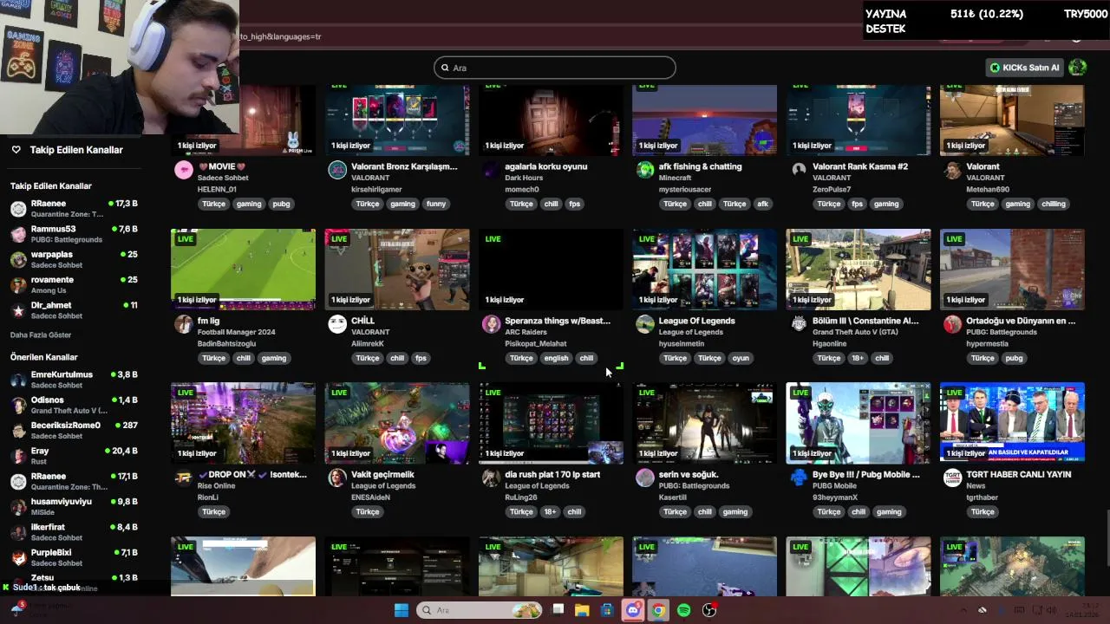
Task: Select the oyun tag on hyuseinmetin's League card
Action: tap(740, 358)
